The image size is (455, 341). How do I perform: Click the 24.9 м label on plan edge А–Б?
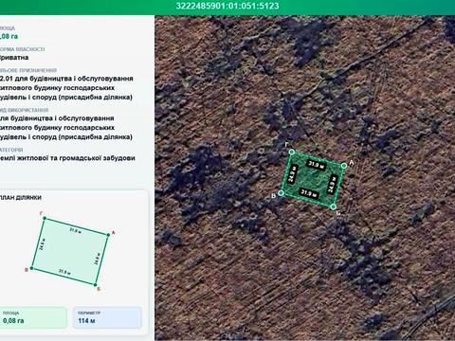[98, 259]
